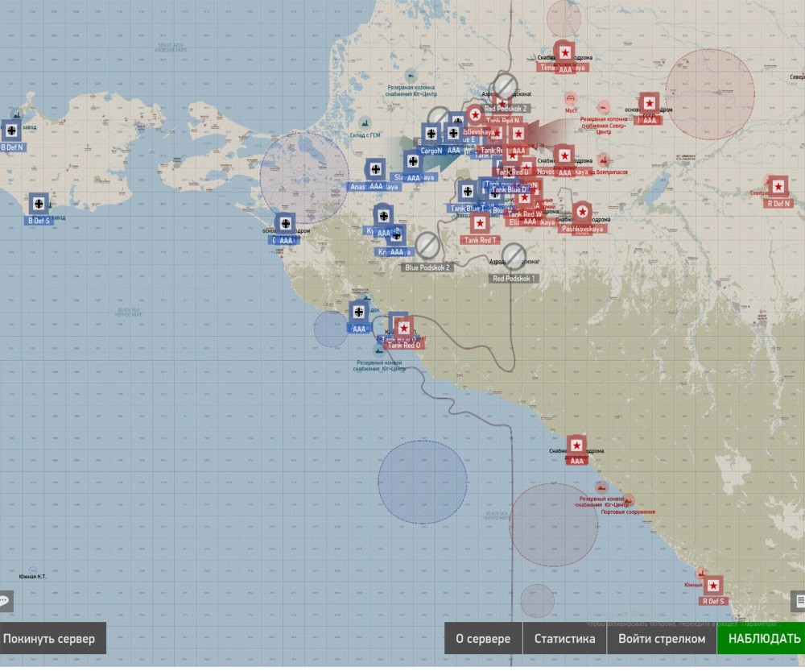Join as gunner via Войти стрелком
The height and width of the screenshot is (671, 805).
(x=662, y=639)
